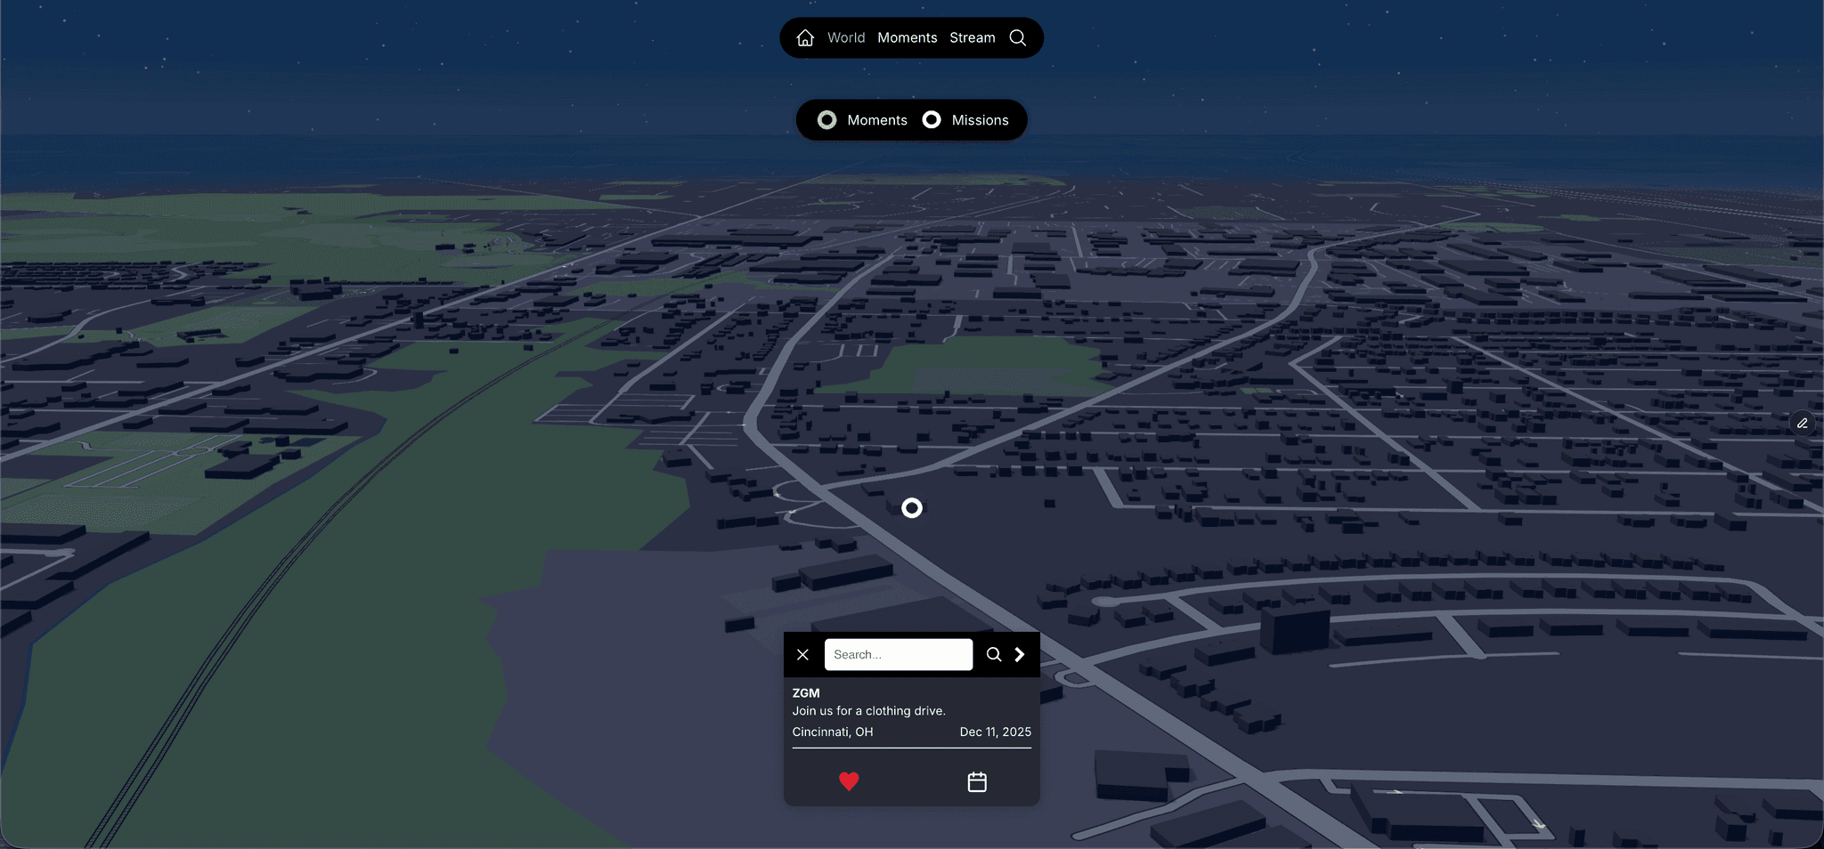Go to the Home icon in navigation bar
Viewport: 1824px width, 849px height.
[x=805, y=37]
